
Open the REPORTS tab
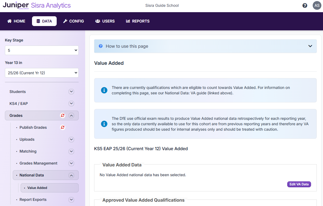(138, 21)
